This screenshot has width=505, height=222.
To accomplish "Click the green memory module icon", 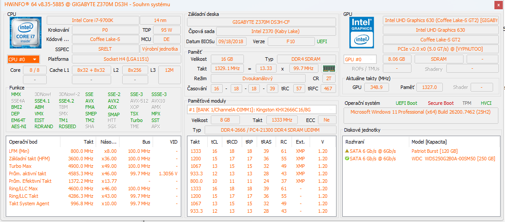I will tap(329, 69).
